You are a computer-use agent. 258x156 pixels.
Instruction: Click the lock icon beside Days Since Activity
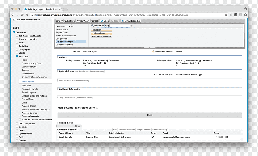click(x=153, y=51)
